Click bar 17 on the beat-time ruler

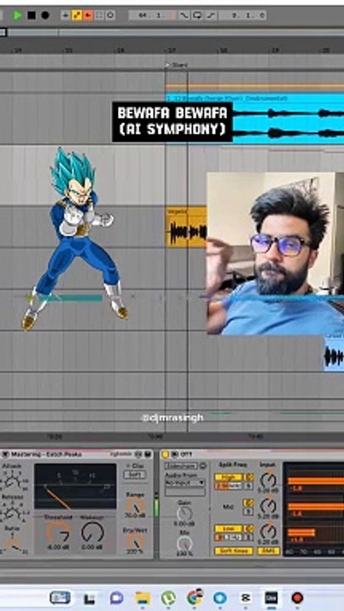(172, 50)
